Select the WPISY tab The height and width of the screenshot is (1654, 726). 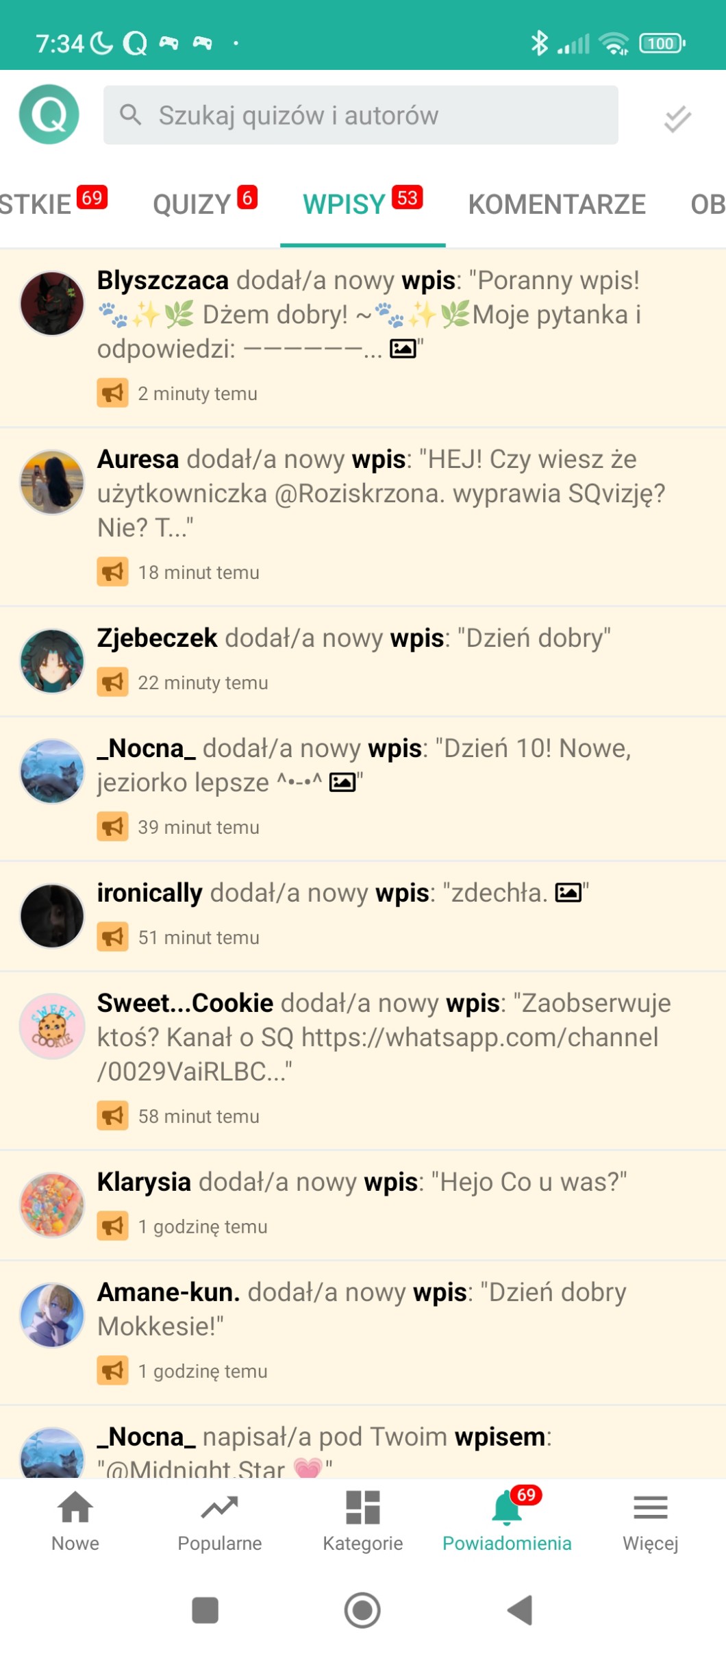pos(363,203)
